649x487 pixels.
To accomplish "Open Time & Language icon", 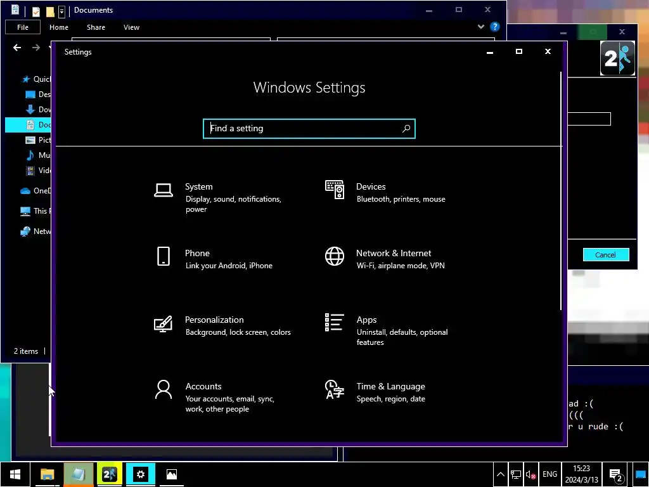I will (335, 389).
